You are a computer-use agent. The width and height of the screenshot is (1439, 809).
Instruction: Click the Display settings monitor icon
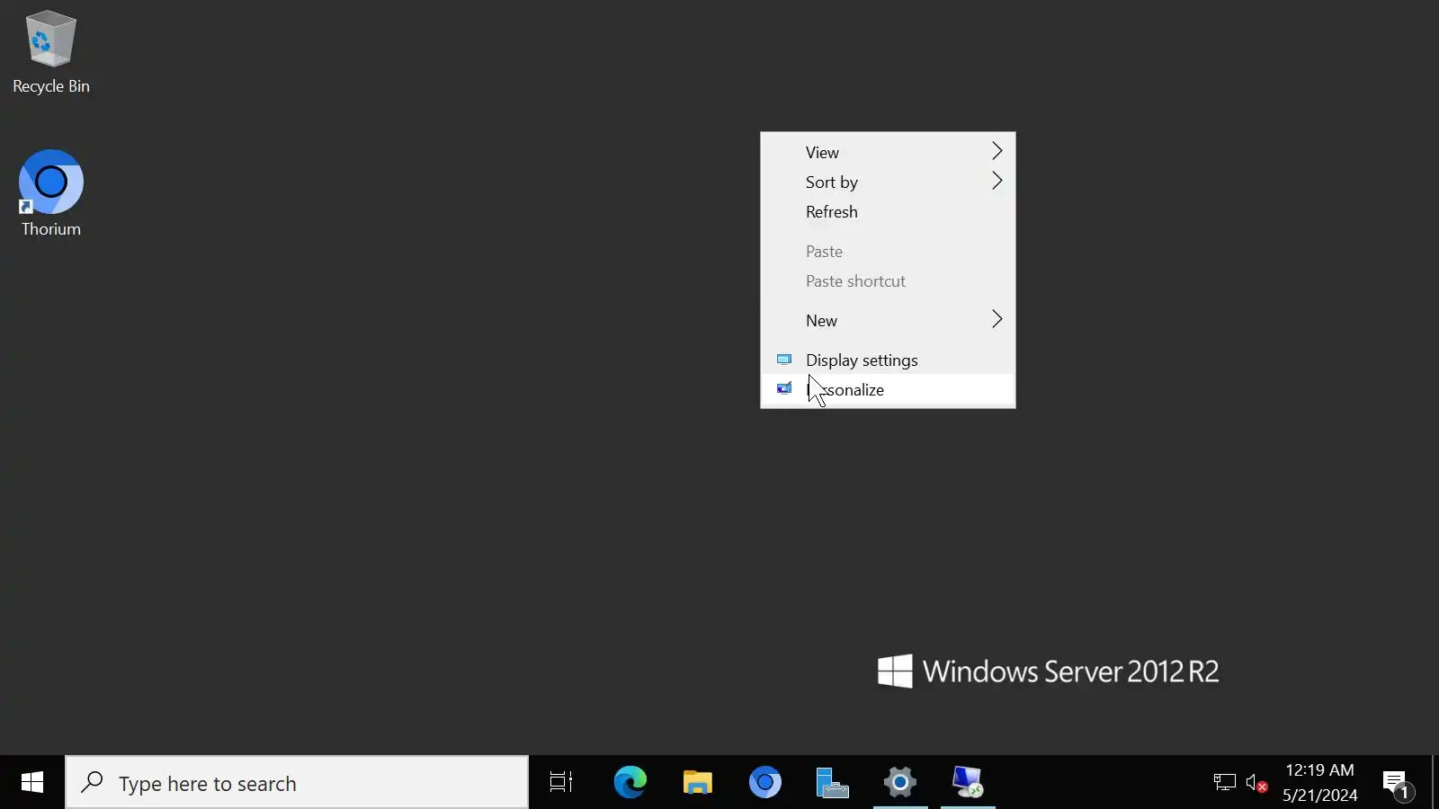point(784,360)
